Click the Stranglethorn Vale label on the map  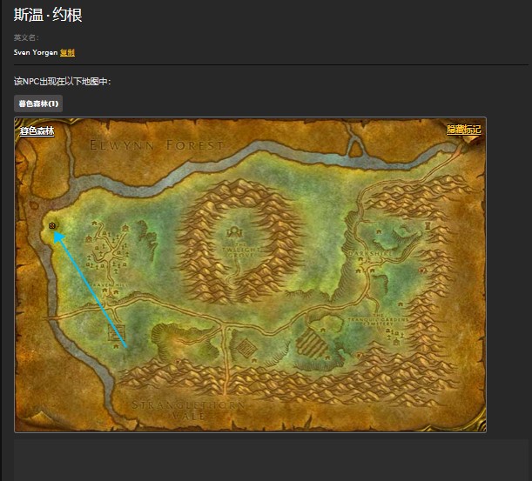173,410
